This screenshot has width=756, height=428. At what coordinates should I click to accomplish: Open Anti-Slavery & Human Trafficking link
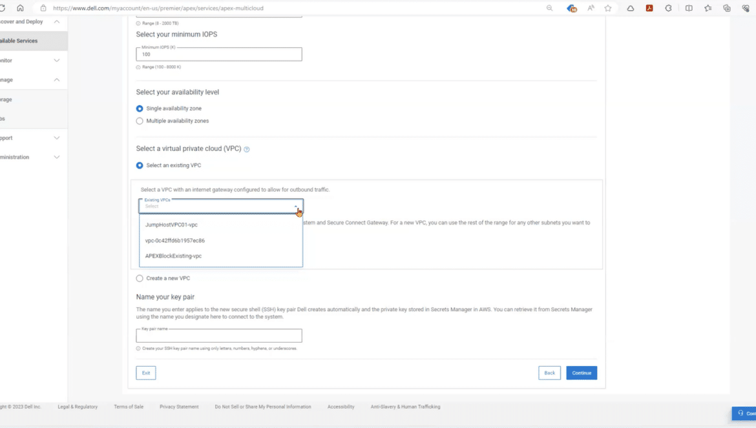click(x=406, y=407)
